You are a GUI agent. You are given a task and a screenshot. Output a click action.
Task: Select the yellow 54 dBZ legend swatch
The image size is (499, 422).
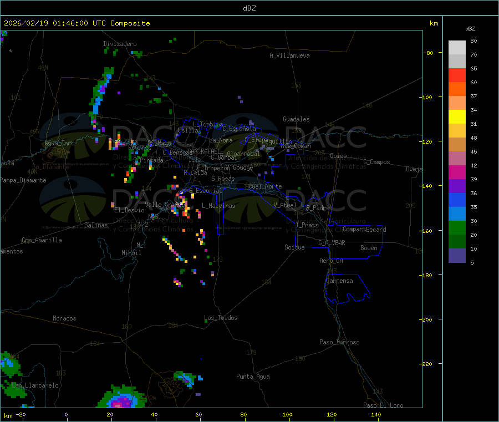(x=457, y=117)
